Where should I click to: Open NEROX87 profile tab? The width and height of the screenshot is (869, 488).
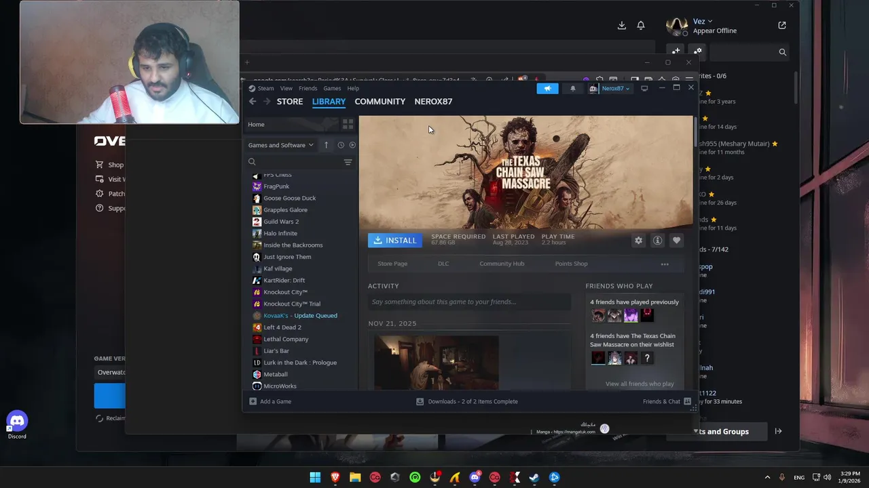pyautogui.click(x=433, y=101)
